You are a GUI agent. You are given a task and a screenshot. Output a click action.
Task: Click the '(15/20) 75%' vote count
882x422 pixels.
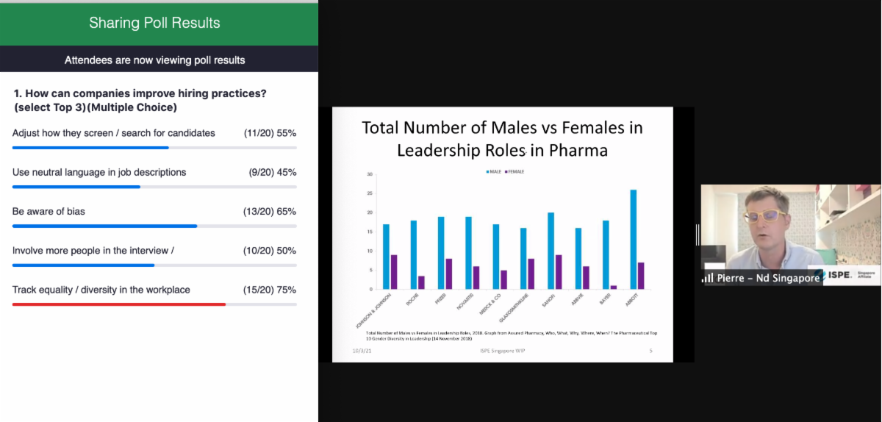click(270, 290)
